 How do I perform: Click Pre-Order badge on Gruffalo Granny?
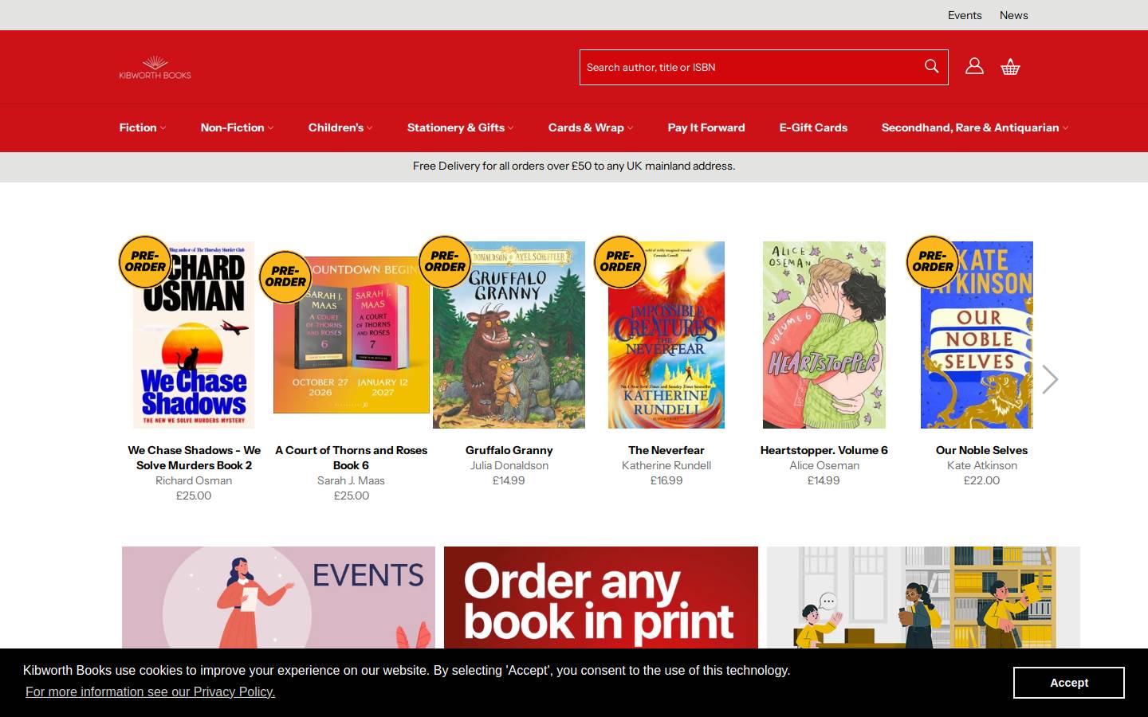[445, 261]
